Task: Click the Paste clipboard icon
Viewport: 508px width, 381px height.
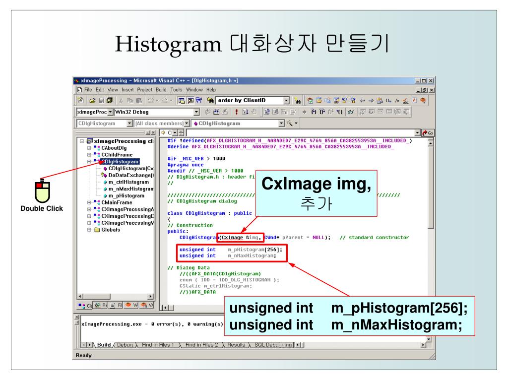Action: tap(139, 101)
